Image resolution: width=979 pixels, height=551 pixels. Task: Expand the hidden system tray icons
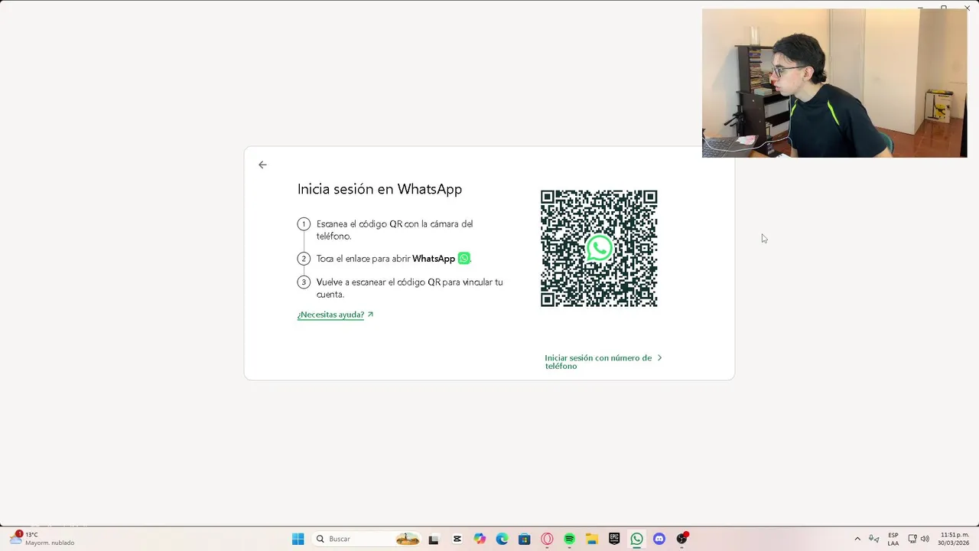(857, 539)
